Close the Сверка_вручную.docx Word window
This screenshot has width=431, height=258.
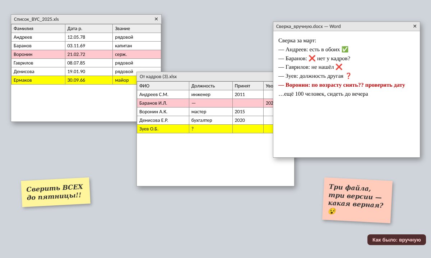tap(415, 26)
